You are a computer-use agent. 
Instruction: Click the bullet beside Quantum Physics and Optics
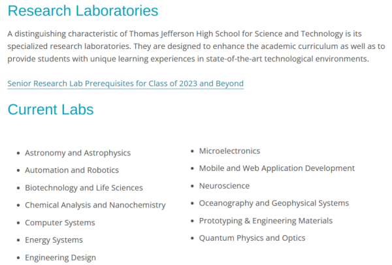(x=192, y=238)
